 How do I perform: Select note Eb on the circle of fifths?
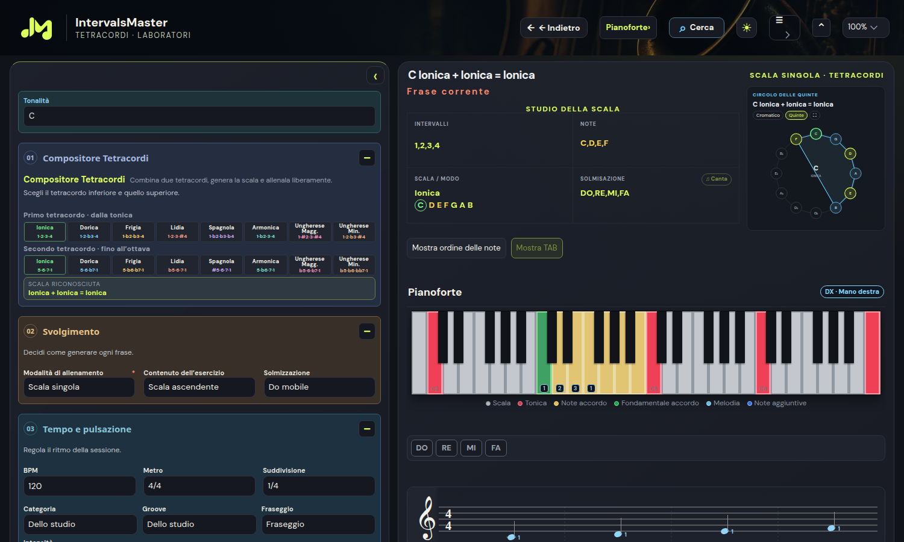(776, 173)
